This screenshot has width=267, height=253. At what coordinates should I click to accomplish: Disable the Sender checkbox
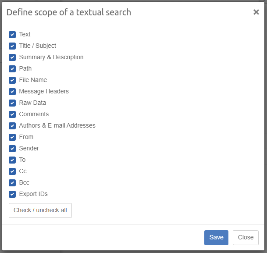click(x=12, y=149)
